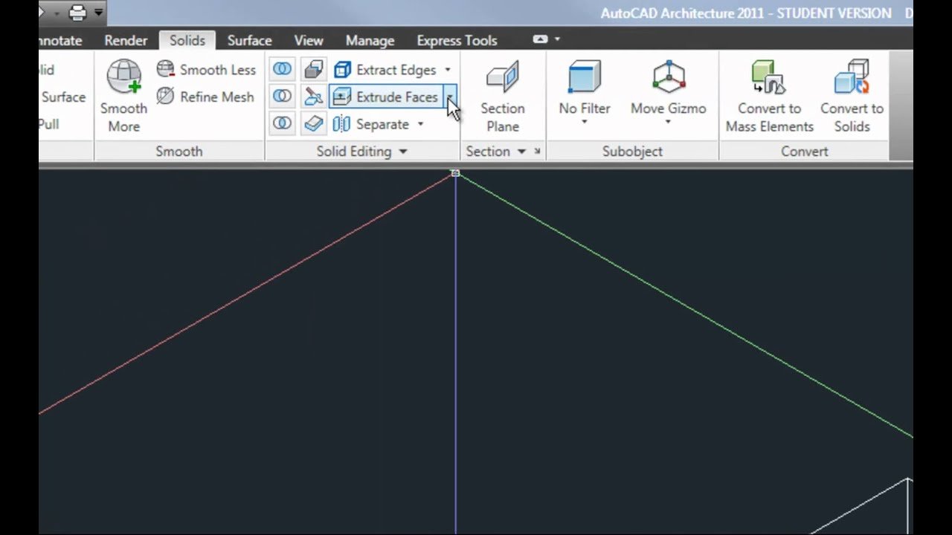Click the Smooth More mesh icon
The height and width of the screenshot is (535, 952).
pos(123,78)
